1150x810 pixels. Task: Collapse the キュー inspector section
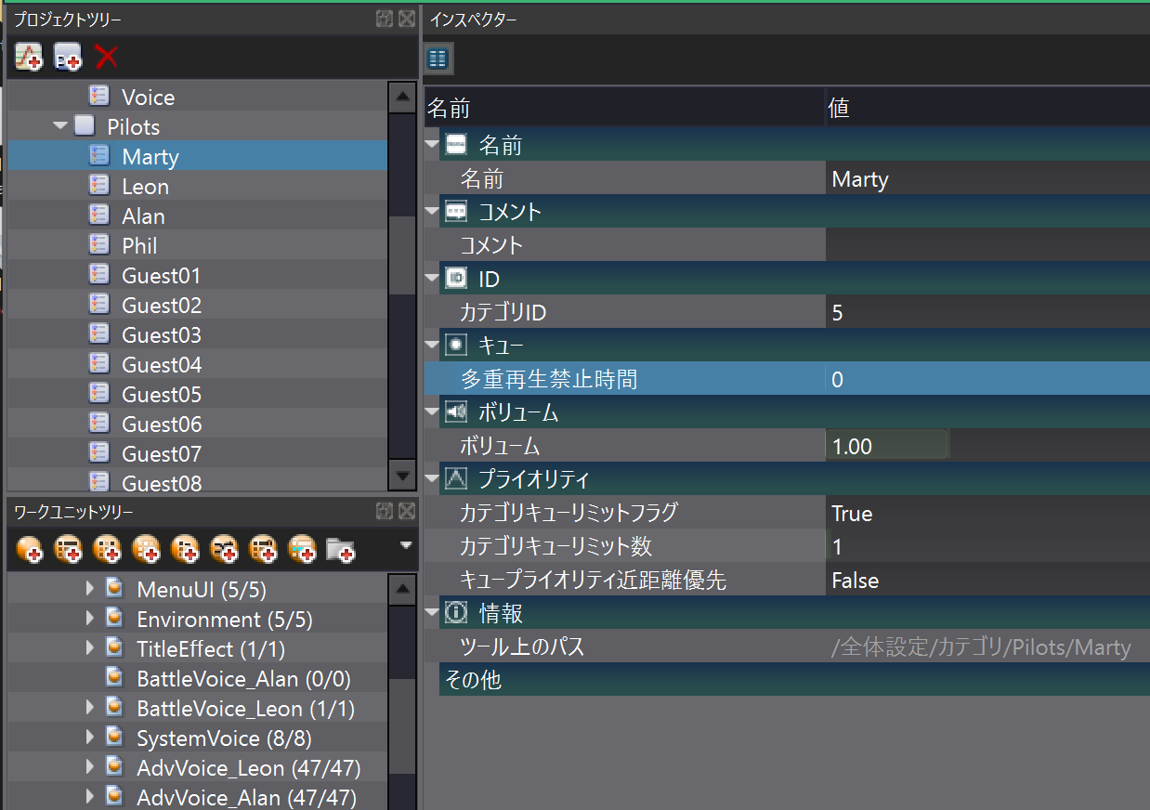(431, 345)
